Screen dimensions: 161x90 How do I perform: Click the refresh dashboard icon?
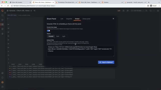[x=150, y=10]
